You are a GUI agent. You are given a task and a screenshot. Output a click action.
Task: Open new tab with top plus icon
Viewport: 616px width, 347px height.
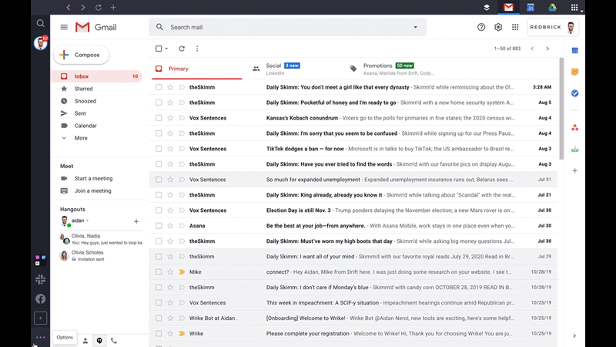[113, 7]
